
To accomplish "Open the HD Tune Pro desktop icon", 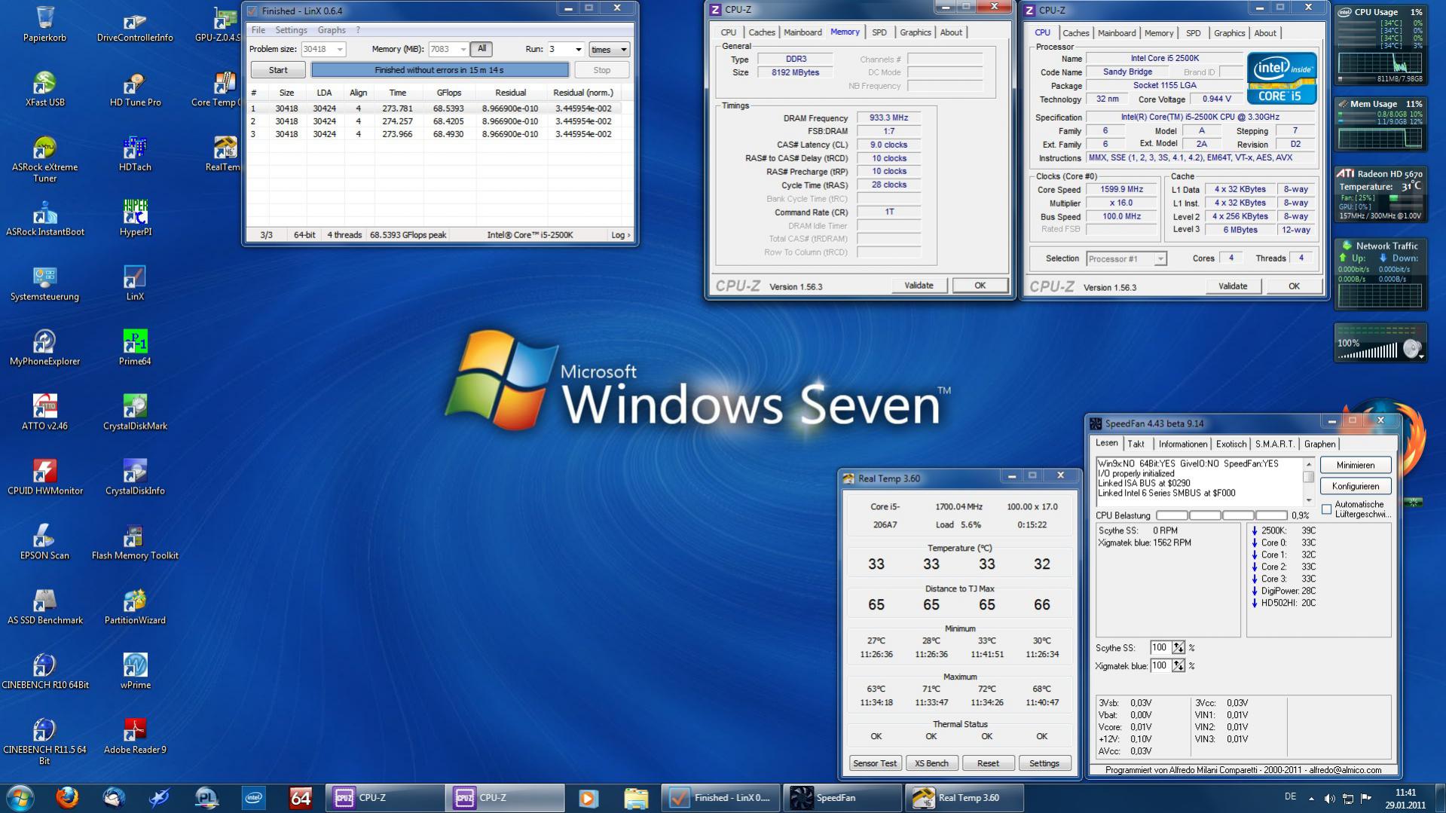I will click(135, 90).
